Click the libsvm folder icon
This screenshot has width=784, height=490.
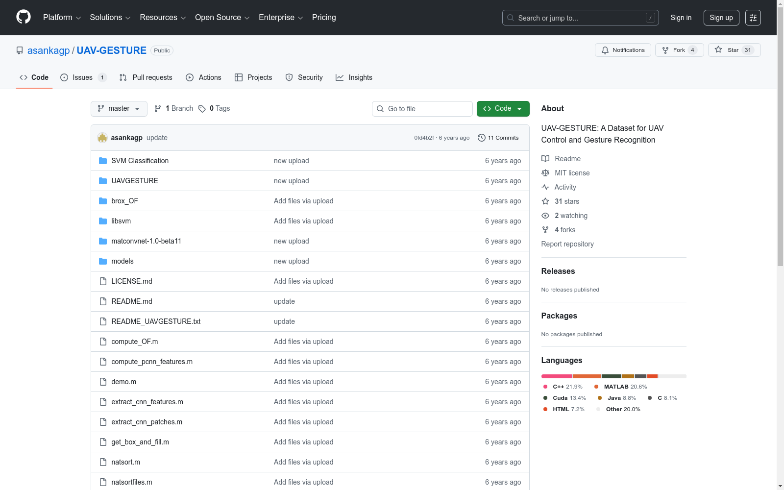103,221
